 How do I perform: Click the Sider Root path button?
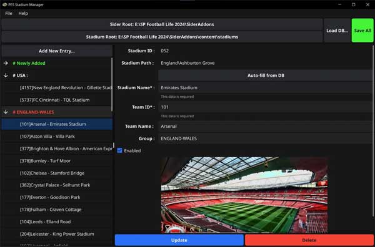[x=162, y=24]
